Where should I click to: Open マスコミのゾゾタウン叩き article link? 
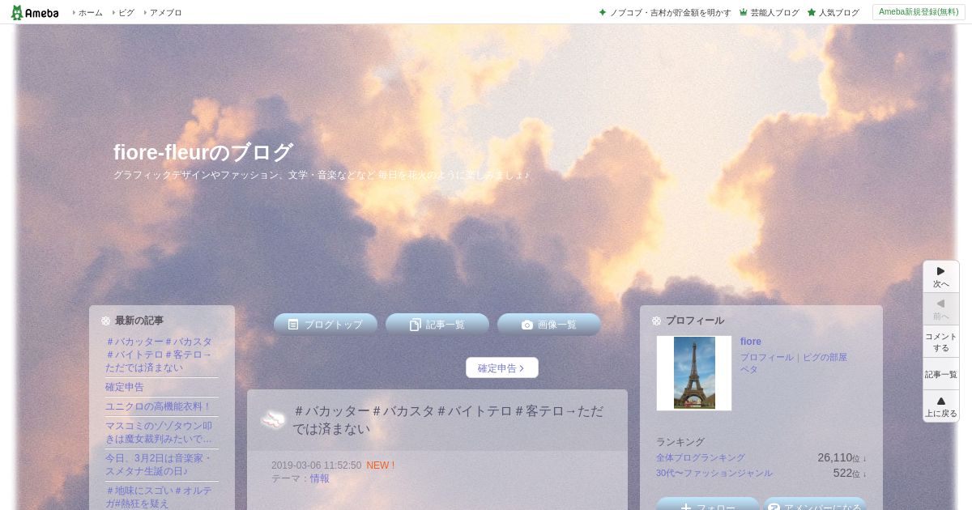coord(159,432)
